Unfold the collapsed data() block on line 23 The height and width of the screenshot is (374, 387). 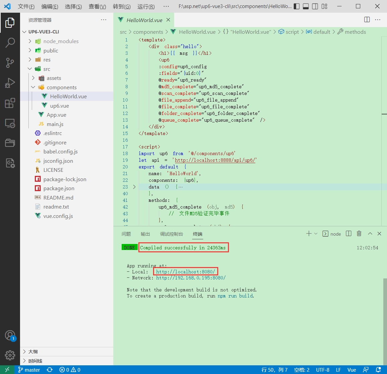pyautogui.click(x=134, y=187)
